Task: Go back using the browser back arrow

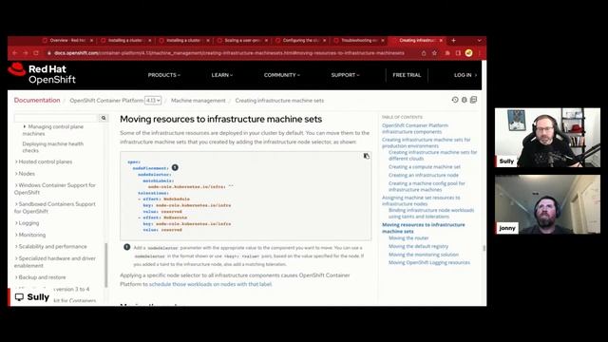Action: pyautogui.click(x=15, y=53)
